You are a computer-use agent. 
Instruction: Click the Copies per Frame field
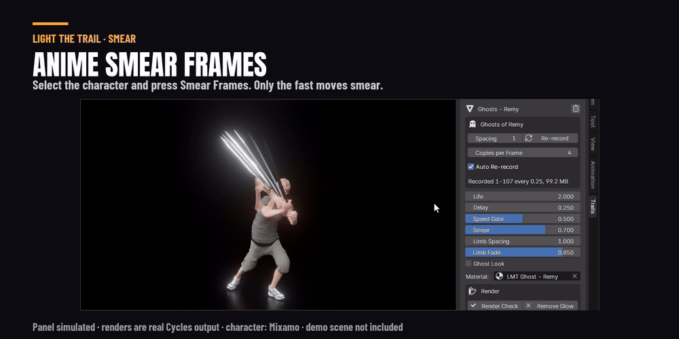pos(523,153)
